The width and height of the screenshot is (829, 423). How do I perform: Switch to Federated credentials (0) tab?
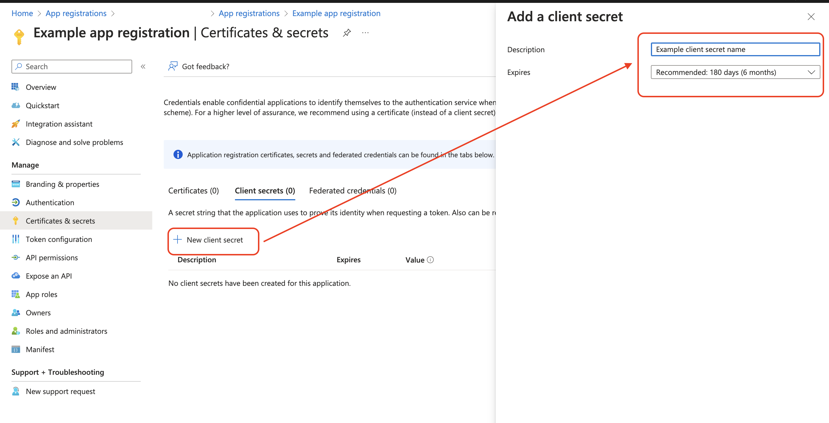(x=353, y=191)
